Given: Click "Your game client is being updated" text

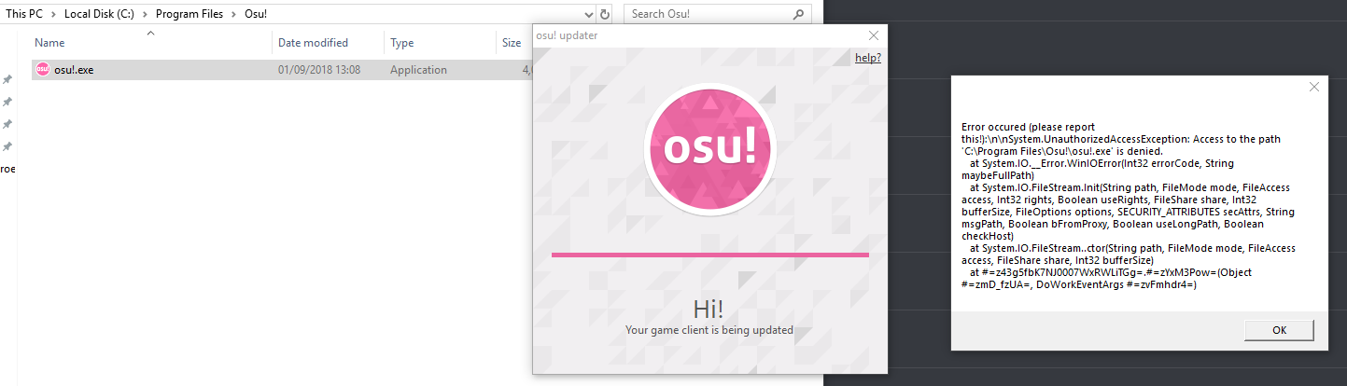Looking at the screenshot, I should point(709,330).
